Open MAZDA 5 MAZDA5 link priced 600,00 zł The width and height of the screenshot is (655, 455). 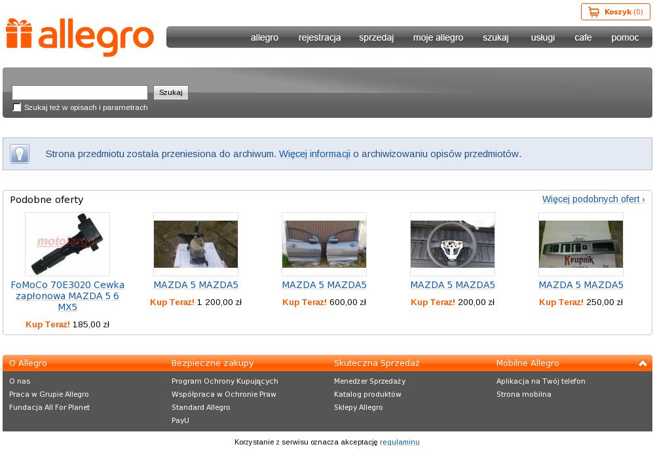click(x=324, y=285)
